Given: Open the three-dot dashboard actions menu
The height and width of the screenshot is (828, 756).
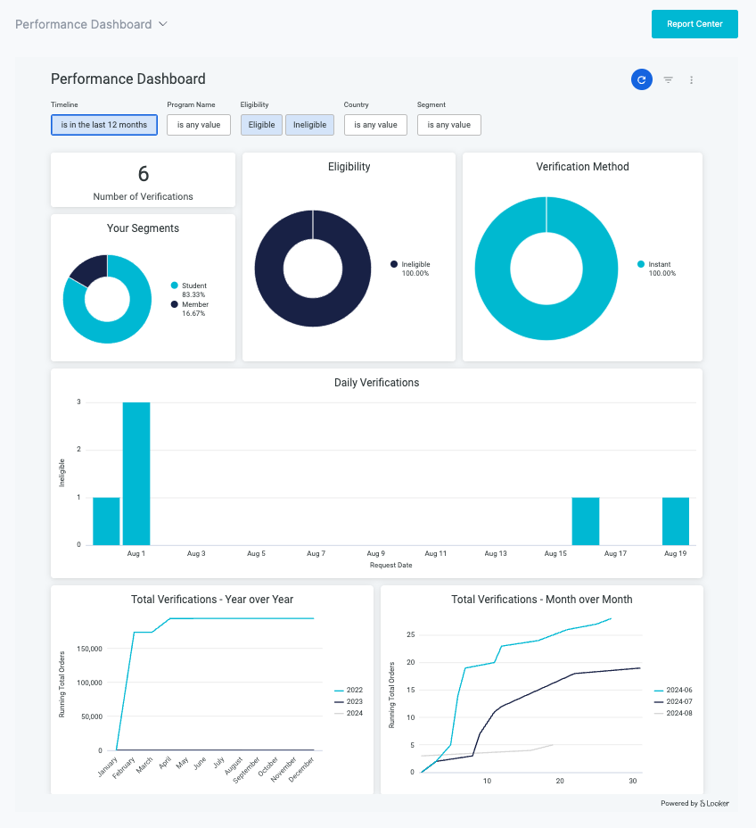Looking at the screenshot, I should pyautogui.click(x=691, y=79).
